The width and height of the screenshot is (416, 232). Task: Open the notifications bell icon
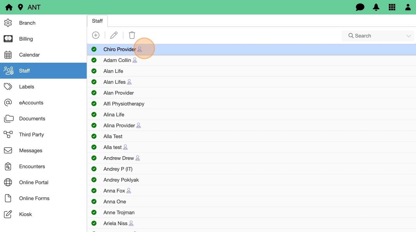tap(376, 7)
